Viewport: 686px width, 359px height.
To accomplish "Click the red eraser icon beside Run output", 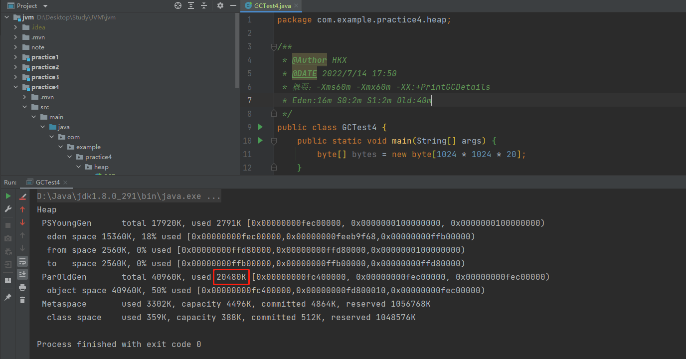I will pos(22,196).
